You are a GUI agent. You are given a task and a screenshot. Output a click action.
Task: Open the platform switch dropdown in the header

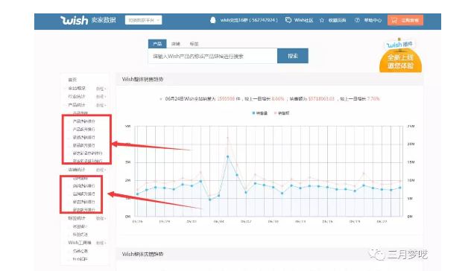(143, 20)
